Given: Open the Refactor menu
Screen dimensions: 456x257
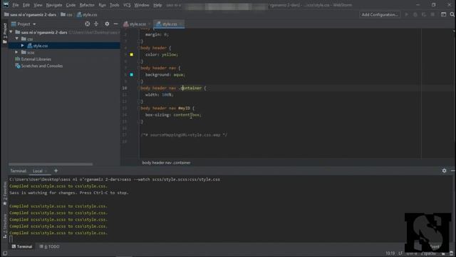Looking at the screenshot, I should pos(87,5).
